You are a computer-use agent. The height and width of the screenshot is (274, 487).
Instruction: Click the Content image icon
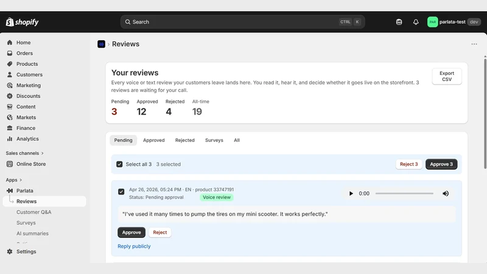tap(10, 107)
